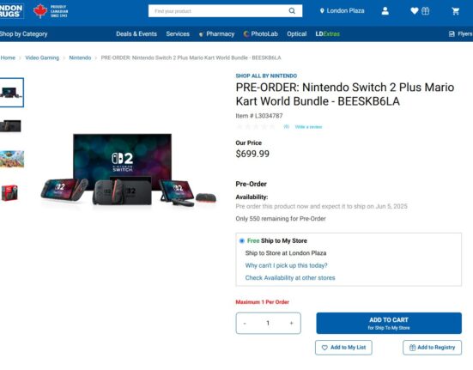Go to the Video Gaming breadcrumb link
473x370 pixels.
click(x=42, y=58)
